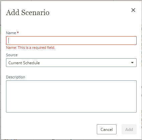Image resolution: width=142 pixels, height=140 pixels.
Task: Open the Source dropdown list
Action: (71, 63)
